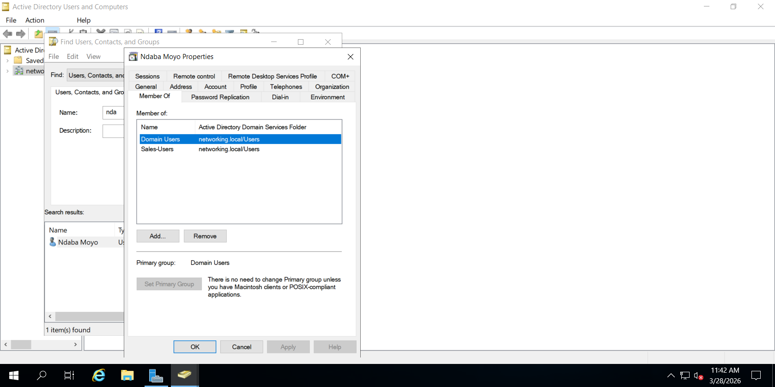The height and width of the screenshot is (387, 775).
Task: Click the muted speaker icon in the tray
Action: (x=698, y=375)
